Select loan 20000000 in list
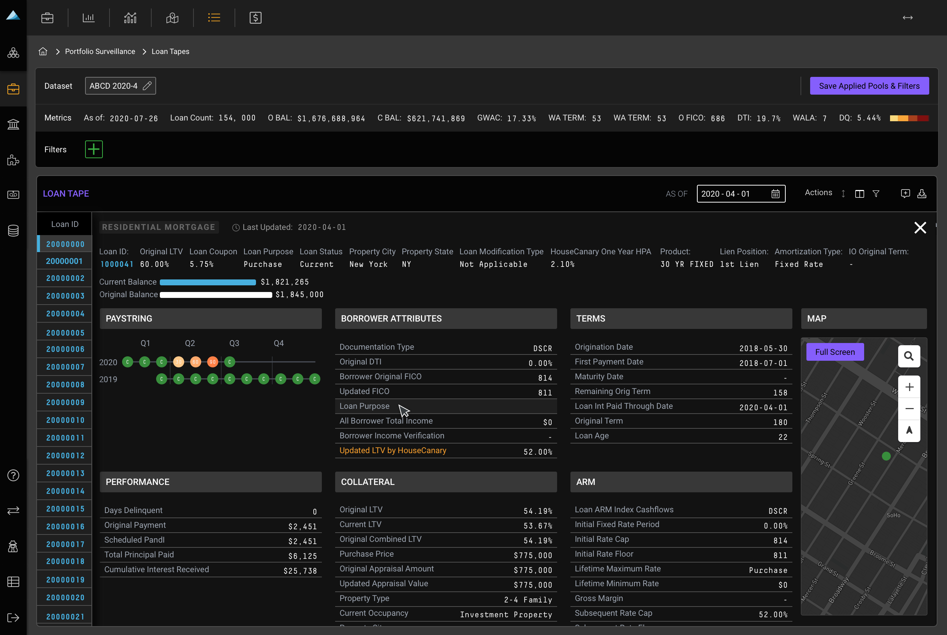 tap(65, 244)
